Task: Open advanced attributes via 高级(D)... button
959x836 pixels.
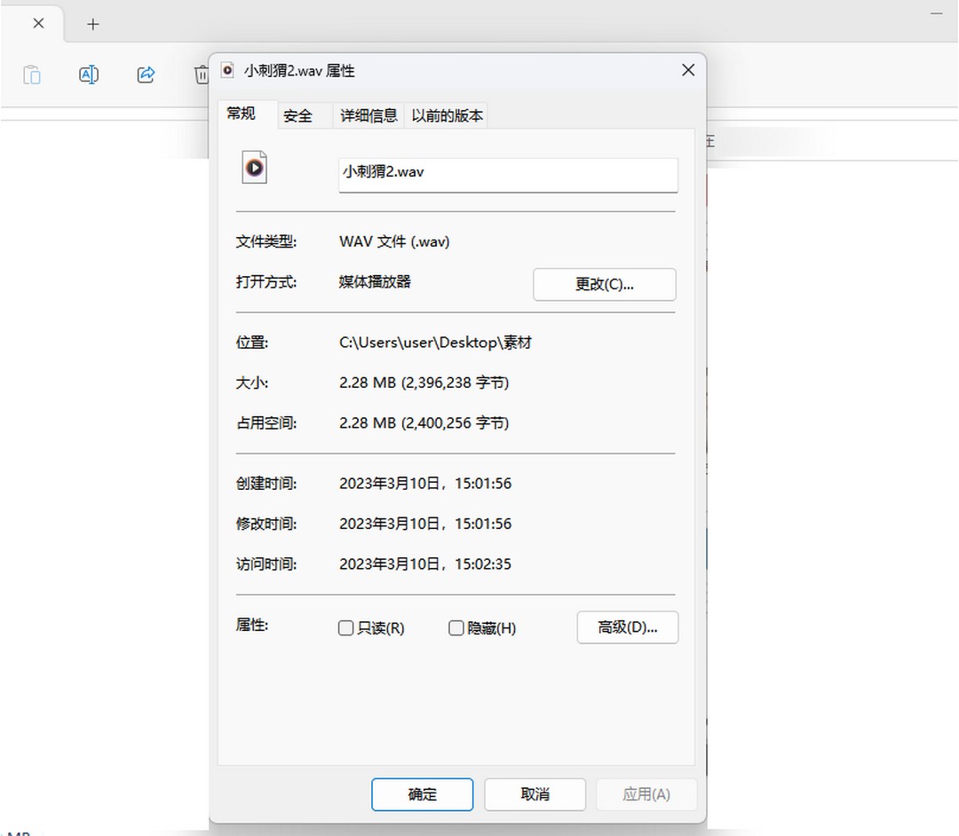Action: (628, 627)
